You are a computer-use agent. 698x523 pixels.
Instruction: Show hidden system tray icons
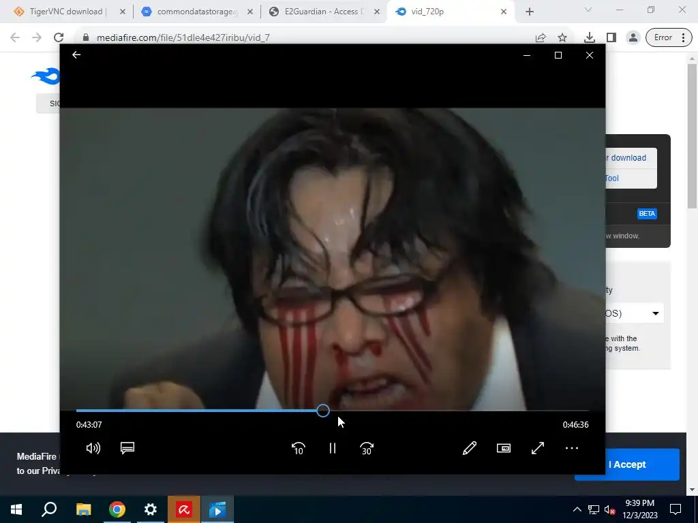click(577, 509)
